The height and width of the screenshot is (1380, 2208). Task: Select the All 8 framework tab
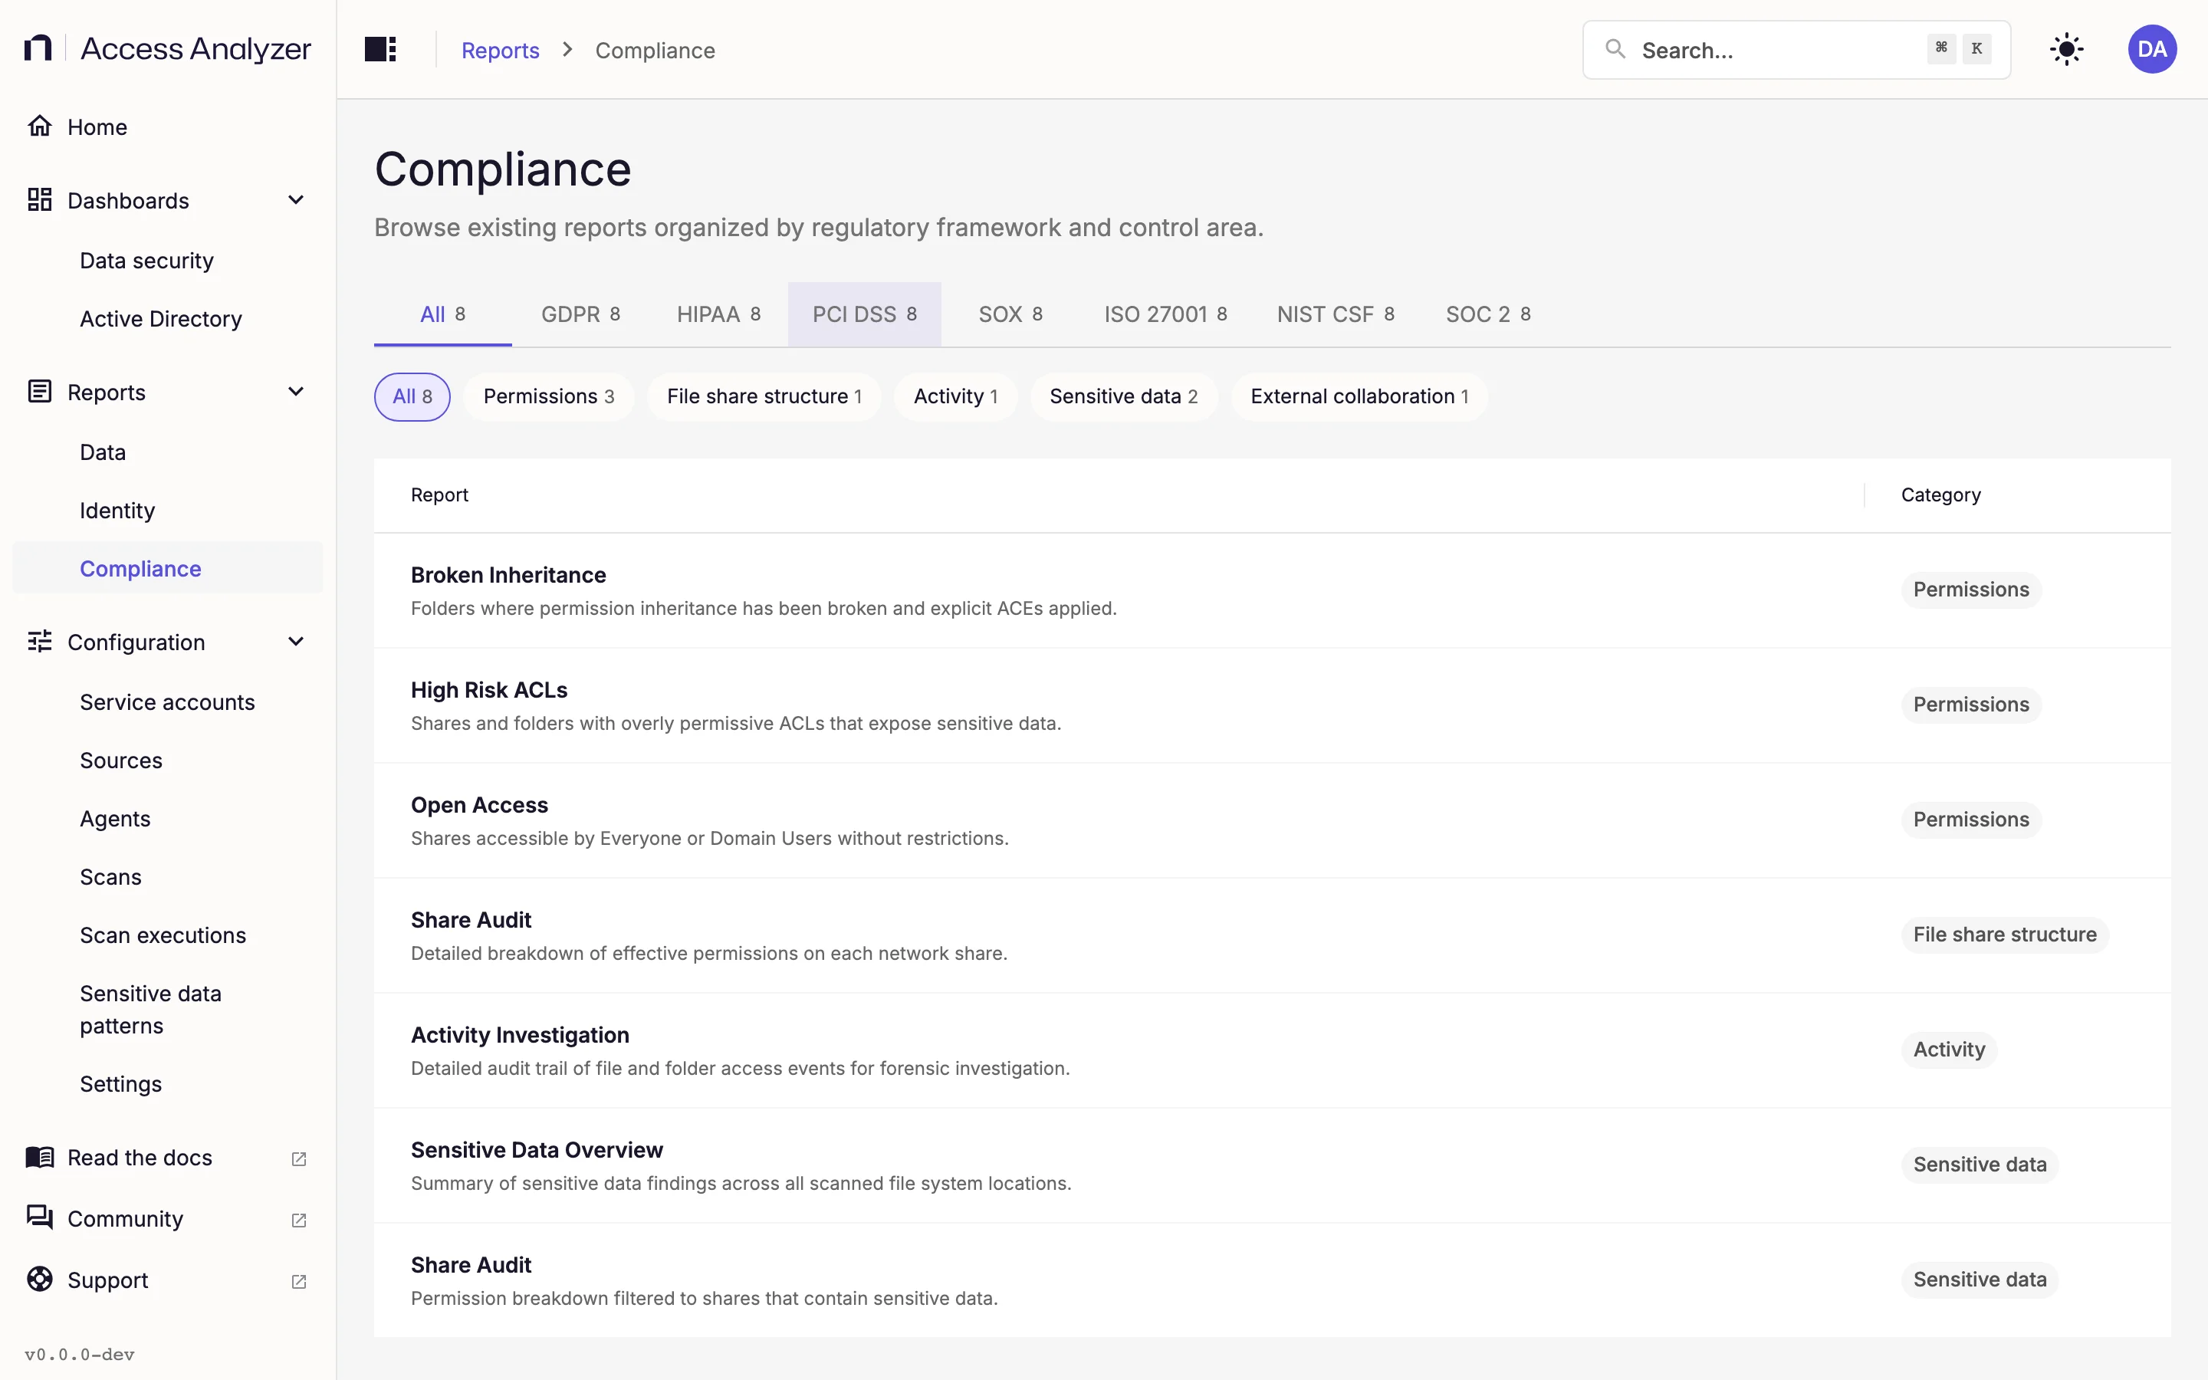442,314
